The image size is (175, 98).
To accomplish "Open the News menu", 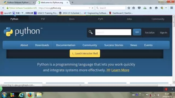I will (x=134, y=45).
